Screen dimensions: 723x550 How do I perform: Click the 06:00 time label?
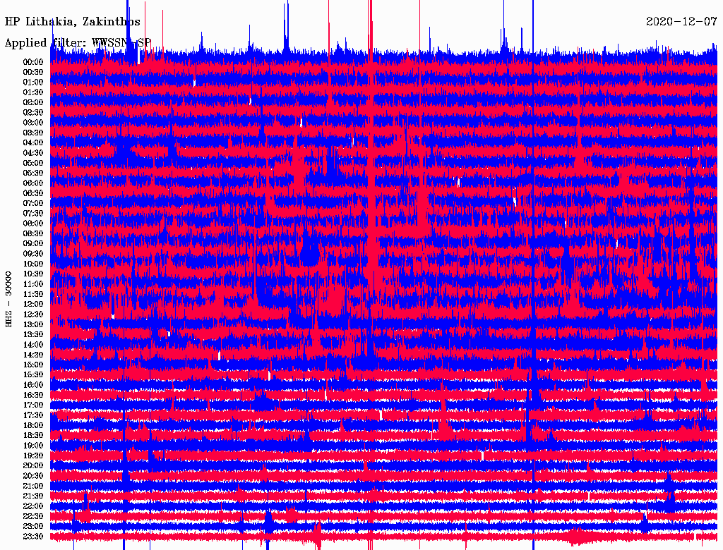pos(33,183)
